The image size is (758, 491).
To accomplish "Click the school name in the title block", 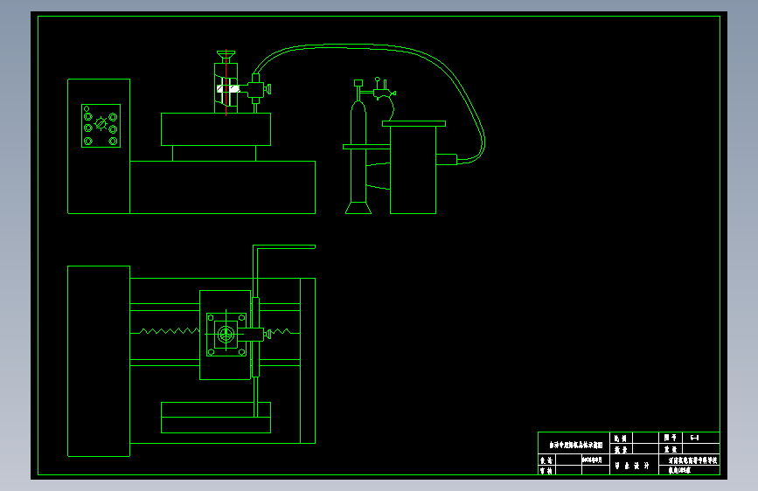I will click(x=692, y=460).
